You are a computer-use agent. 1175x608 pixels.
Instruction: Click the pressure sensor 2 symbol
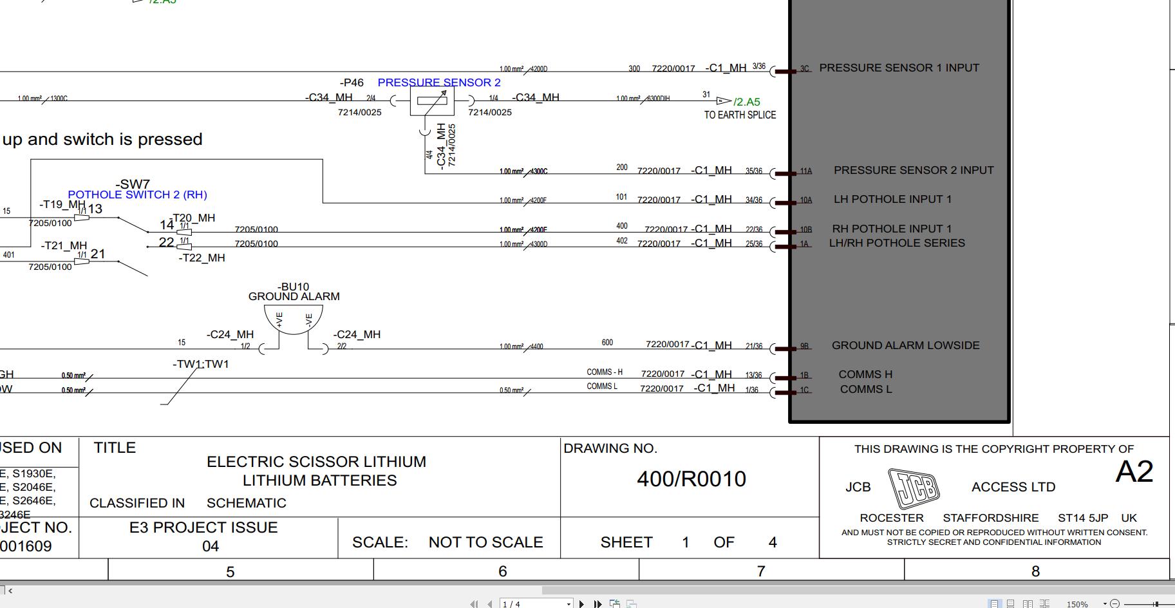point(432,101)
